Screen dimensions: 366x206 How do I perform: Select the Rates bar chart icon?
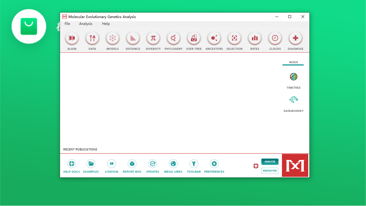255,38
